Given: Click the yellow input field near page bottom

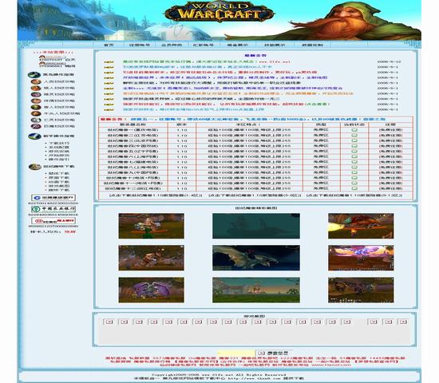Looking at the screenshot, I should click(x=236, y=353).
